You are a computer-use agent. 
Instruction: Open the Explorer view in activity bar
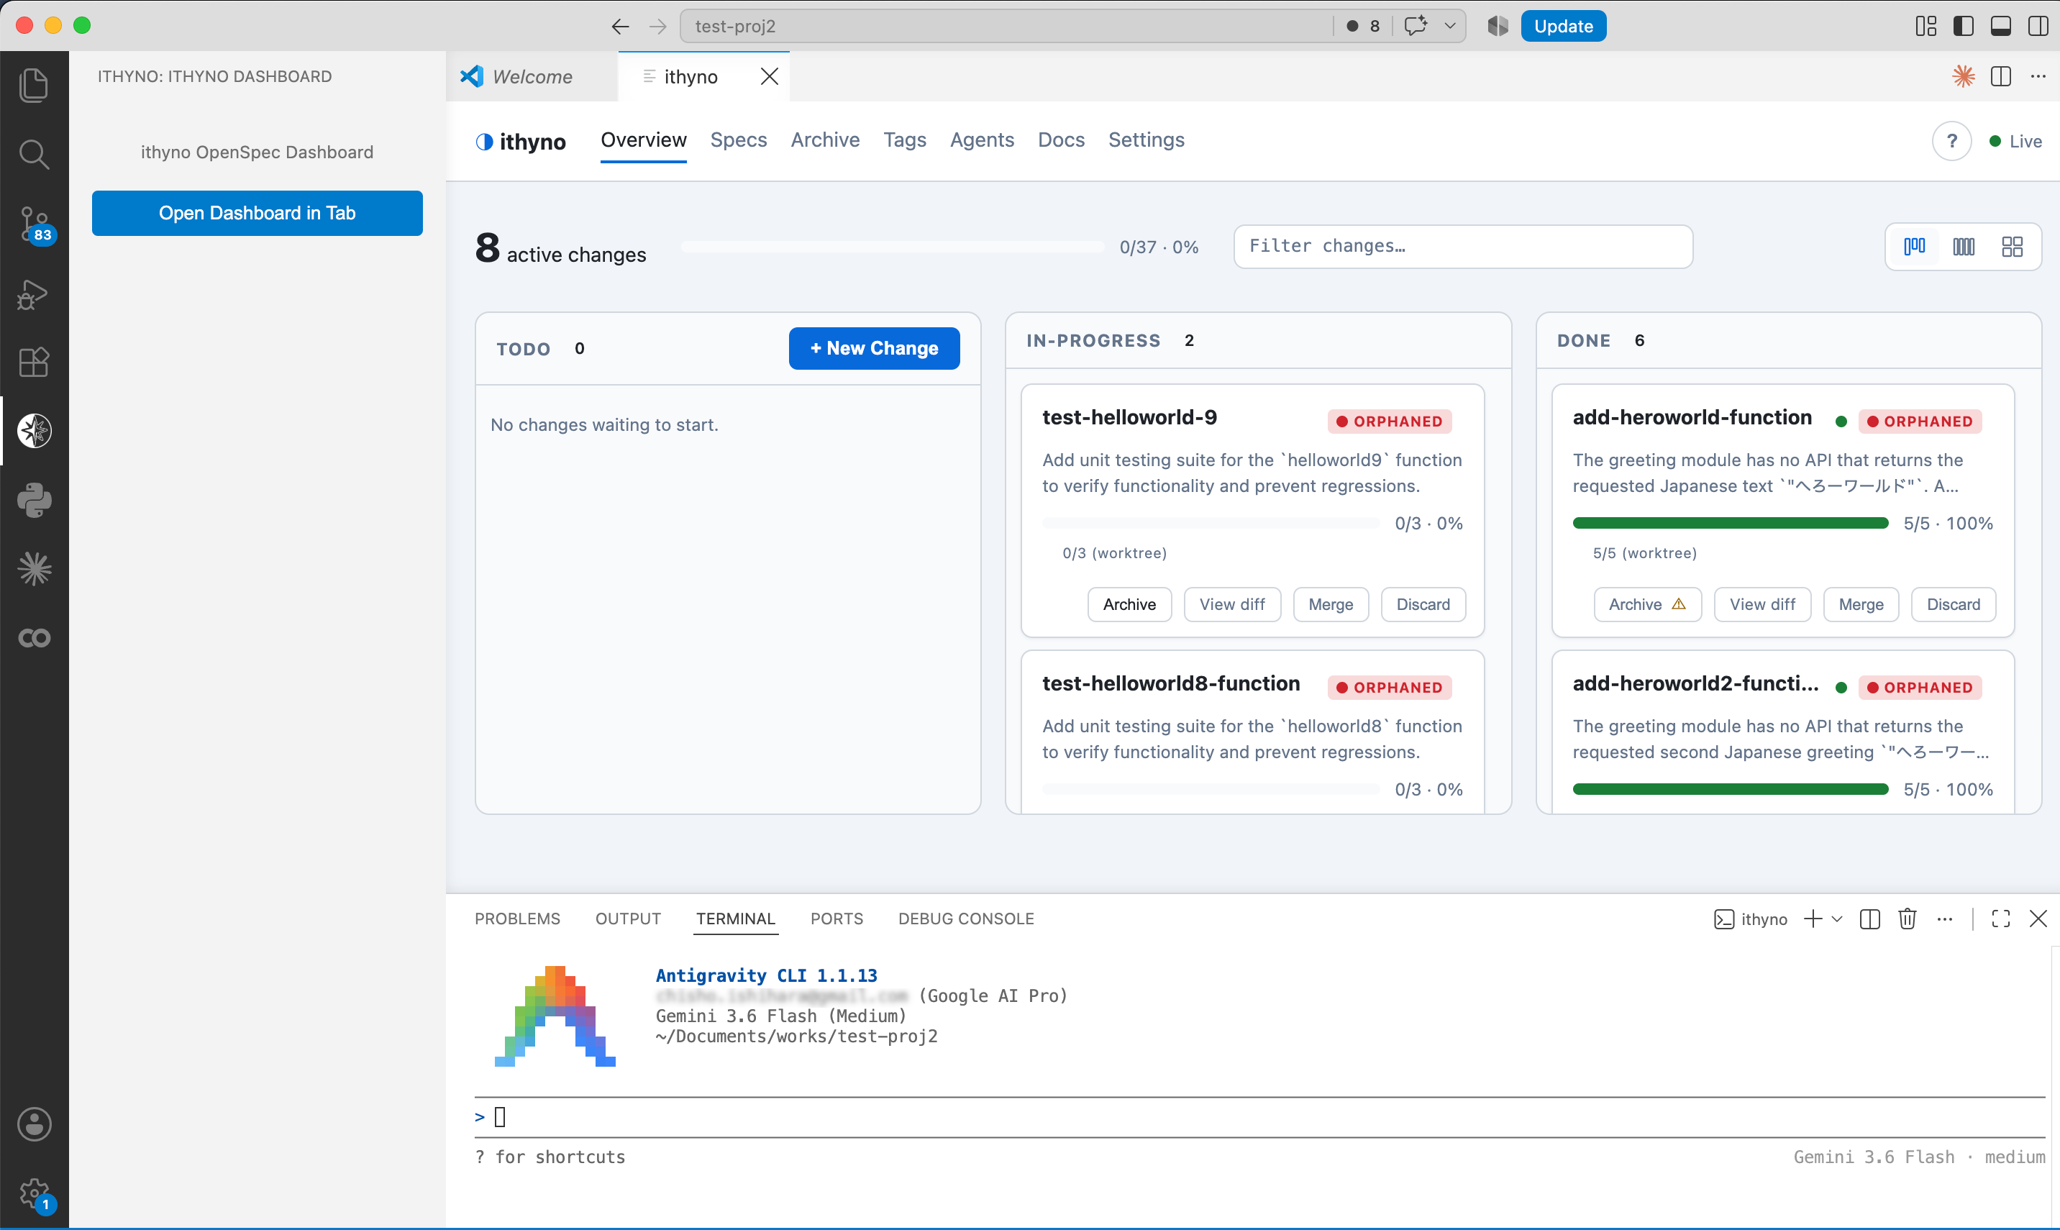34,86
